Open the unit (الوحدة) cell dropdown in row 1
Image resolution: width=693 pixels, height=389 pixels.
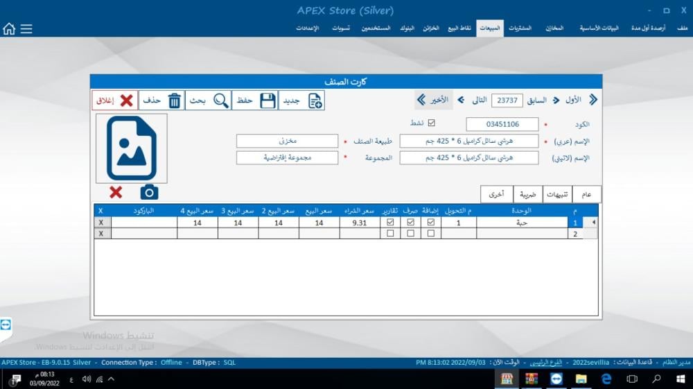[522, 223]
